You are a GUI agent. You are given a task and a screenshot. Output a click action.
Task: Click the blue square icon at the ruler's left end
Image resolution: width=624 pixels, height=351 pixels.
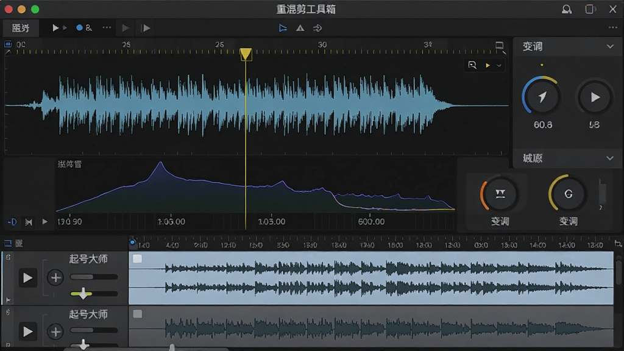point(8,44)
